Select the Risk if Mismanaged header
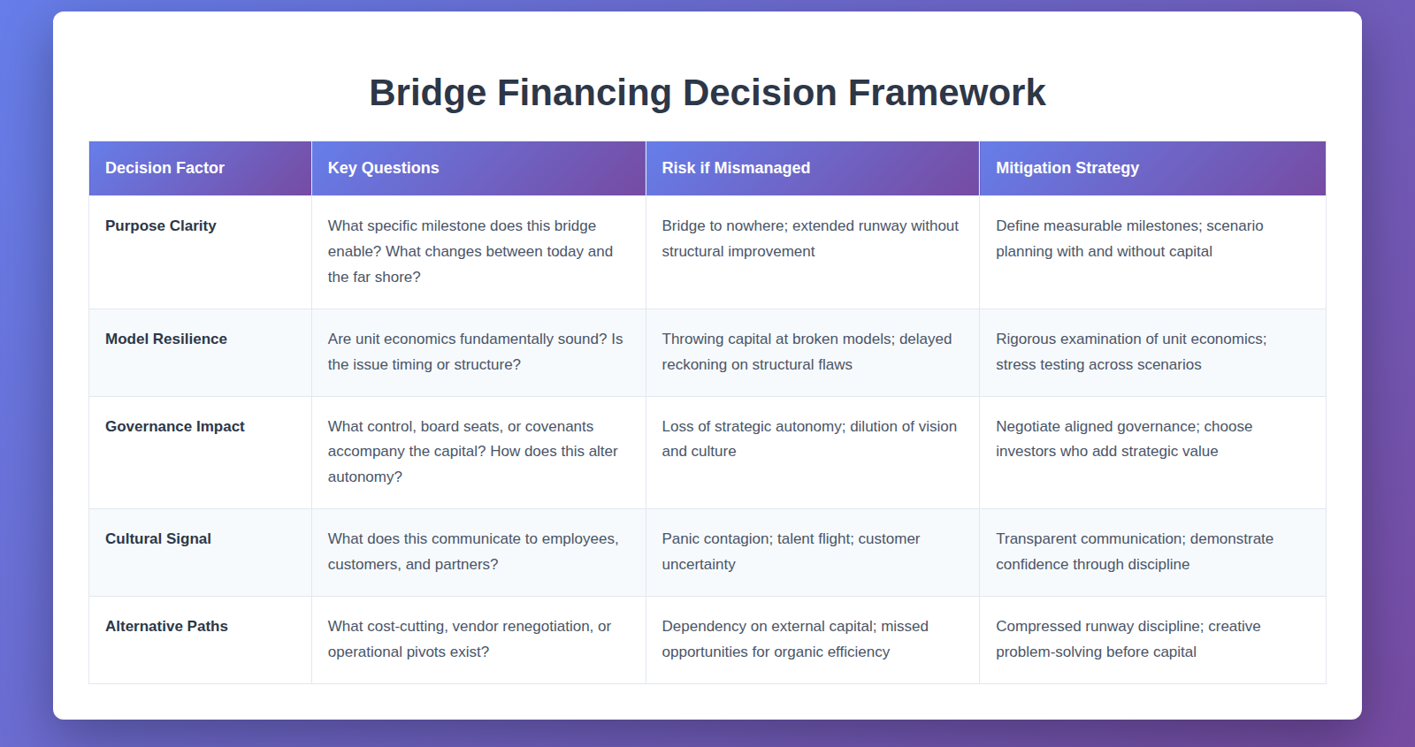Viewport: 1415px width, 747px height. (736, 168)
